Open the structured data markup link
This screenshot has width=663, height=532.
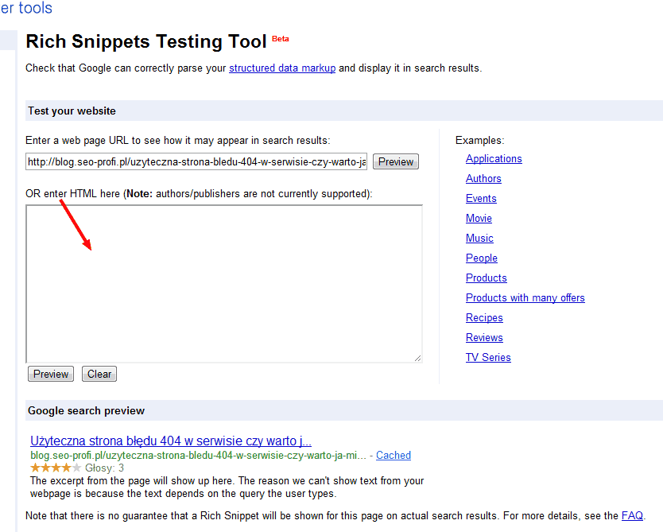point(282,68)
